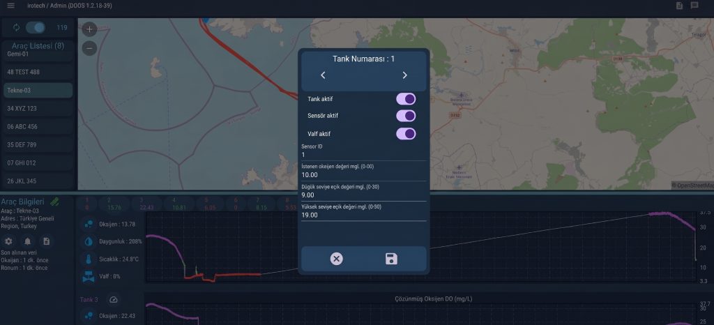
Task: Toggle the Valf aktif switch
Action: point(406,134)
